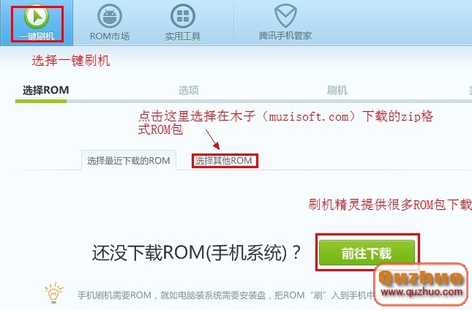Image resolution: width=472 pixels, height=310 pixels.
Task: Switch to 选择其他ROM tab
Action: point(223,161)
